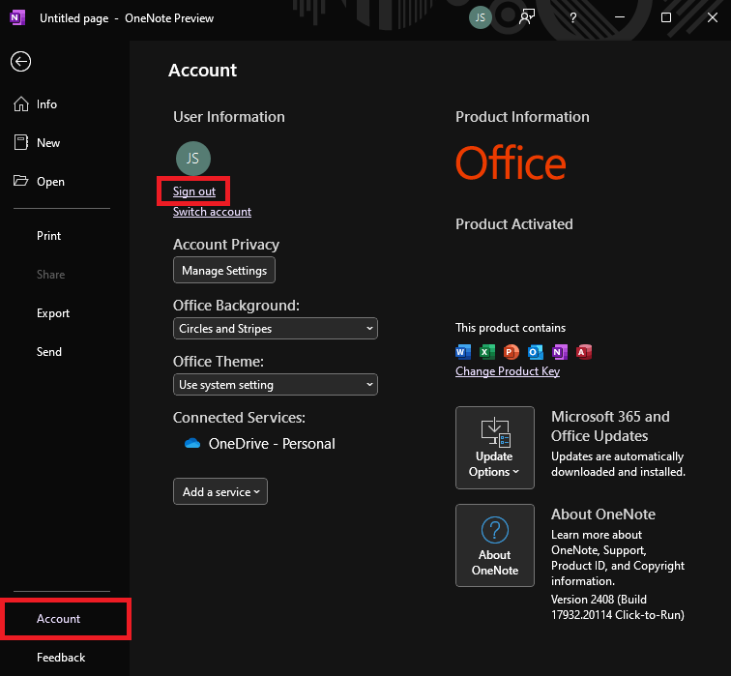
Task: Click the About OneNote button
Action: click(x=495, y=545)
